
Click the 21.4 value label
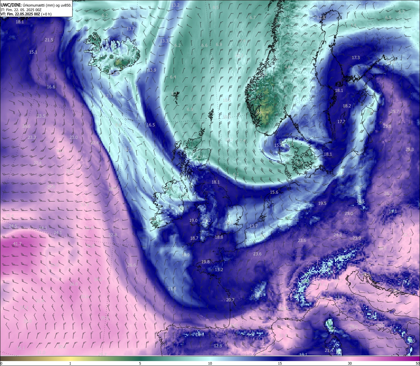328,350
